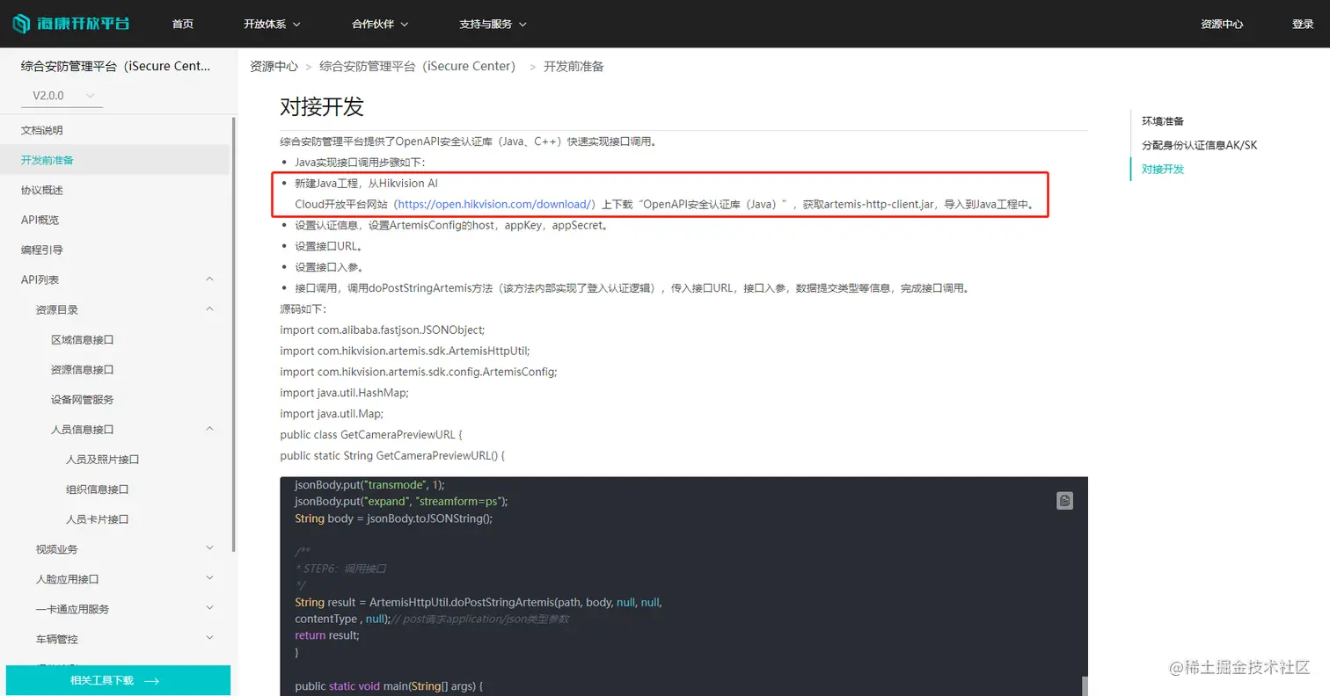Open 资源中心 in the top bar
The image size is (1330, 696).
pos(1222,25)
